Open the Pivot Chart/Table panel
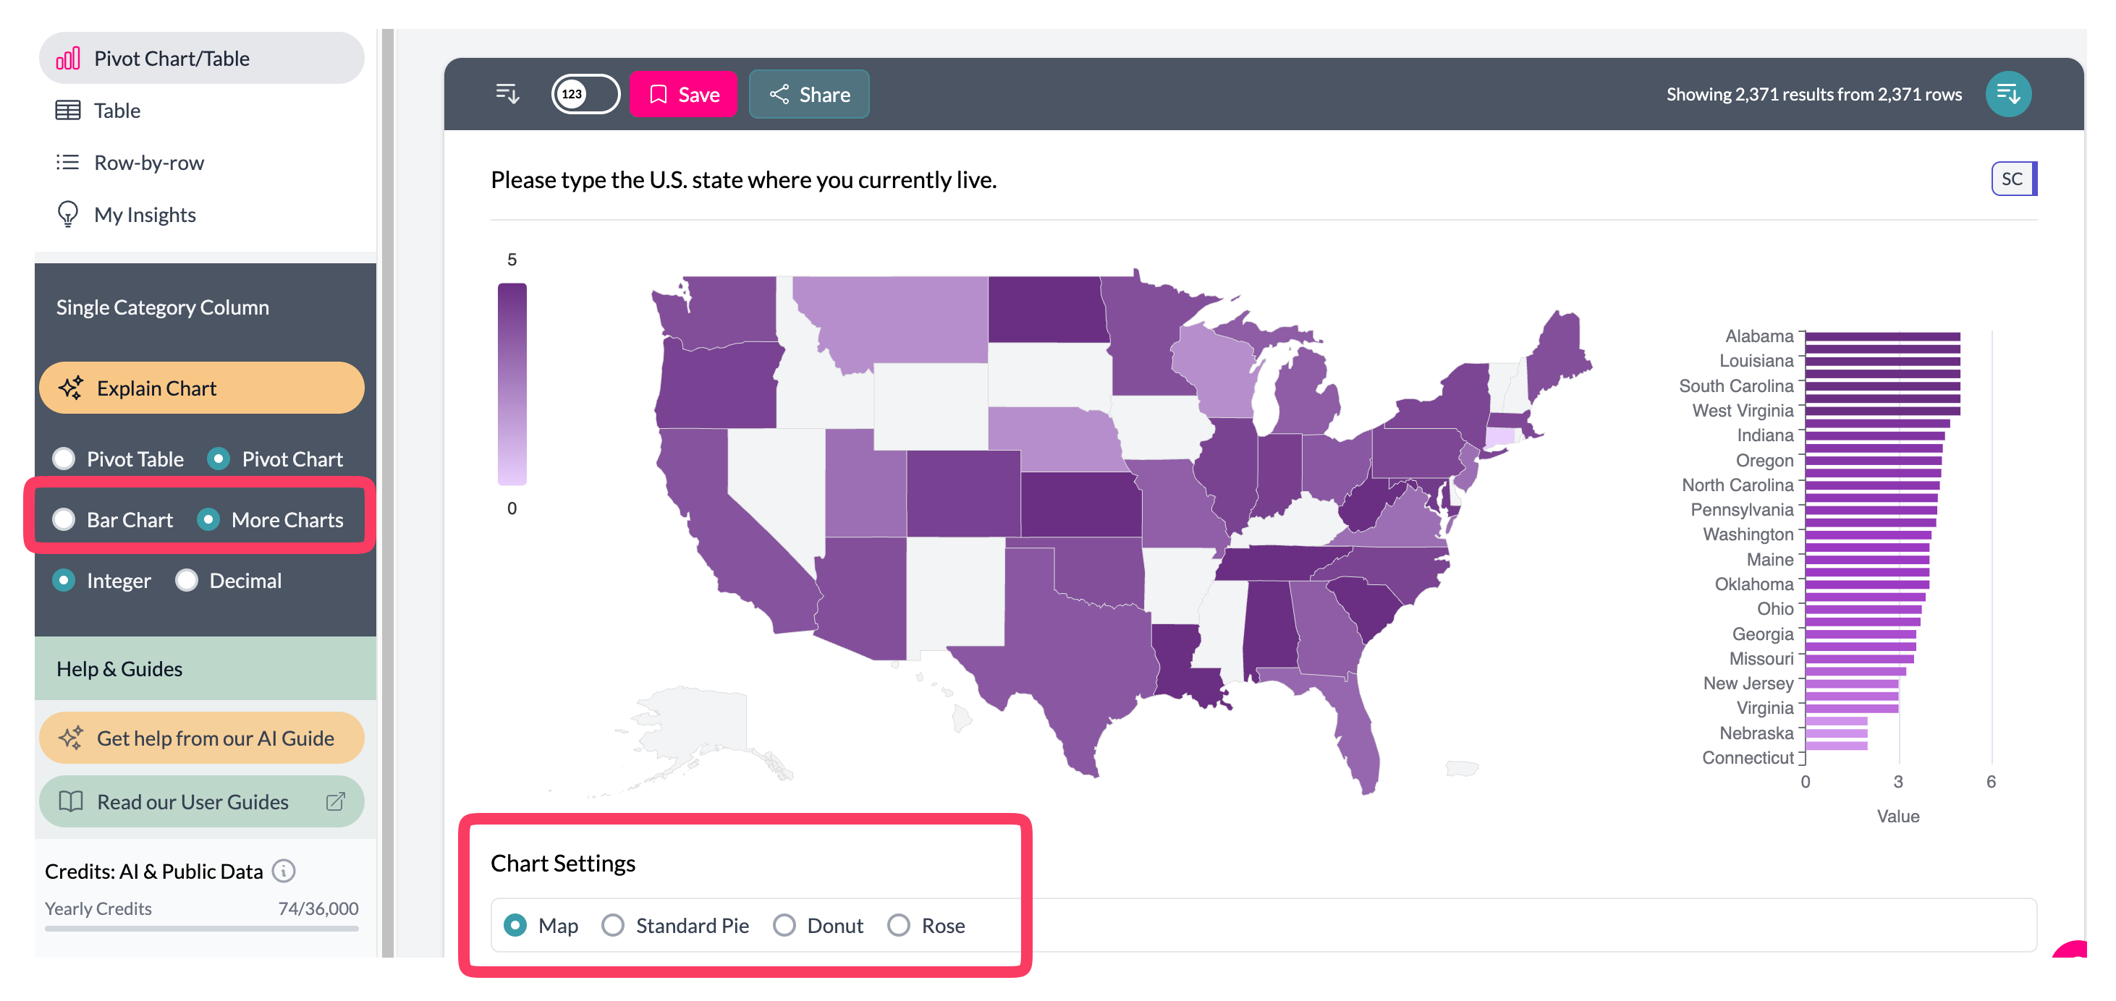This screenshot has width=2116, height=1001. pyautogui.click(x=170, y=57)
